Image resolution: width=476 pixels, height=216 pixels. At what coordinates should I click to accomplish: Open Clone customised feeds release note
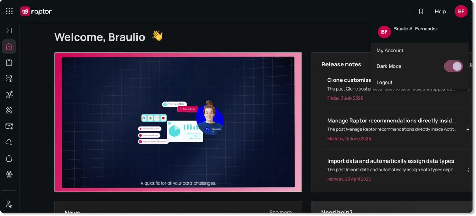click(349, 80)
